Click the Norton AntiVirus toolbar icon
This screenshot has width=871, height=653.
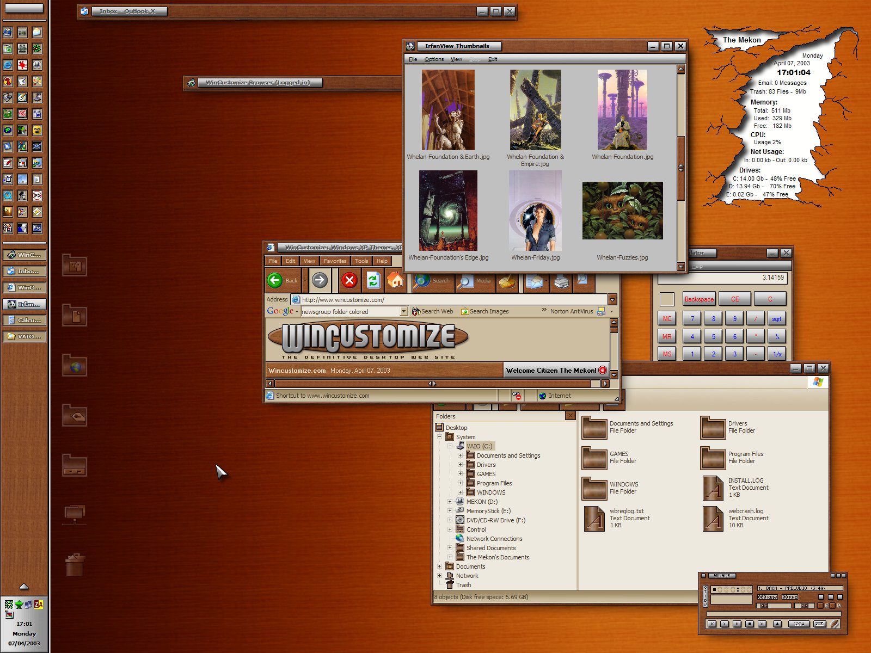click(x=602, y=311)
